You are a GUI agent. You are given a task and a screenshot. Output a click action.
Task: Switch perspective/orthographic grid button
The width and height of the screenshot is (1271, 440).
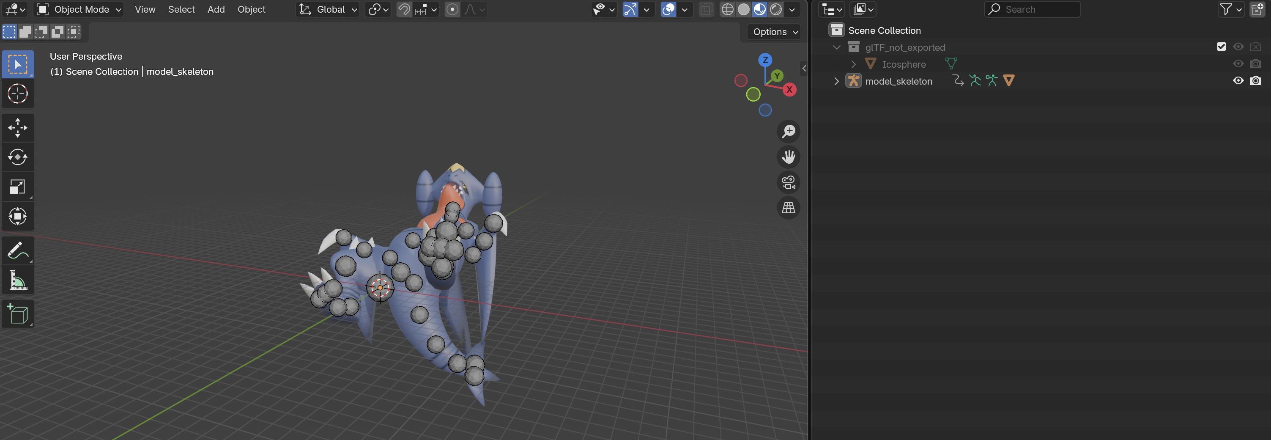[x=789, y=208]
